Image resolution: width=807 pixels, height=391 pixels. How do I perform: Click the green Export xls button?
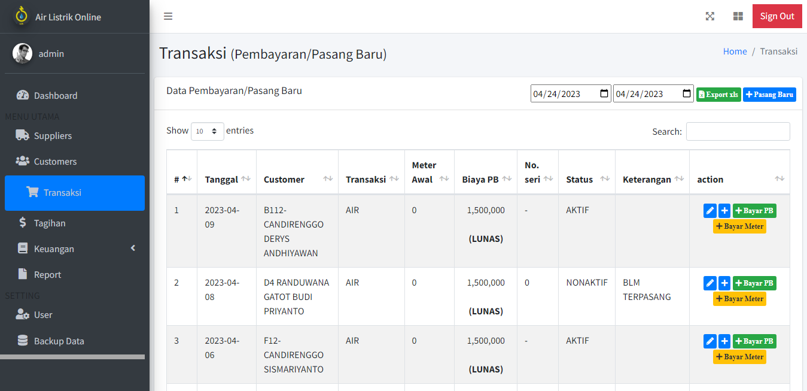718,95
